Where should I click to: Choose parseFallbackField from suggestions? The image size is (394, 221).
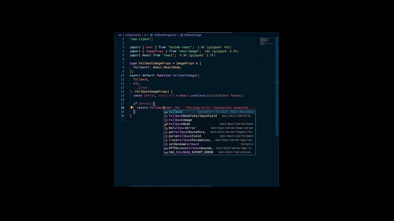click(210, 136)
